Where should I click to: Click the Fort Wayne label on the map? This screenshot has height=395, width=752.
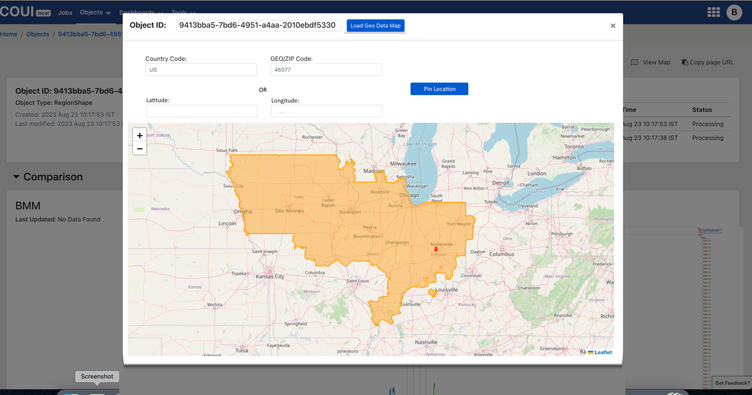pyautogui.click(x=458, y=224)
